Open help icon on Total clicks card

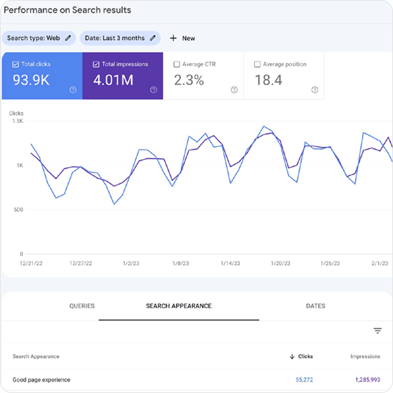pyautogui.click(x=73, y=90)
